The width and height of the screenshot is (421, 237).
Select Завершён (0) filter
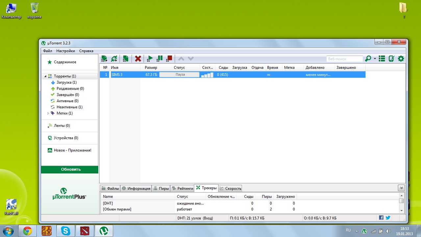68,95
